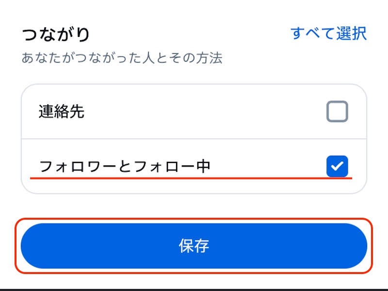The height and width of the screenshot is (291, 388).
Task: Select the empty checkbox beside 連絡先
Action: 337,111
